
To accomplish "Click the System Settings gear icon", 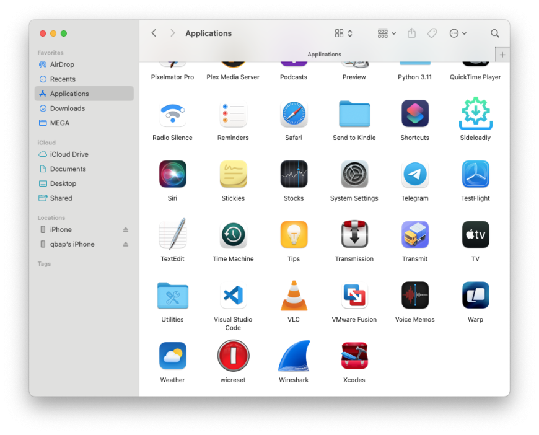I will coord(354,174).
